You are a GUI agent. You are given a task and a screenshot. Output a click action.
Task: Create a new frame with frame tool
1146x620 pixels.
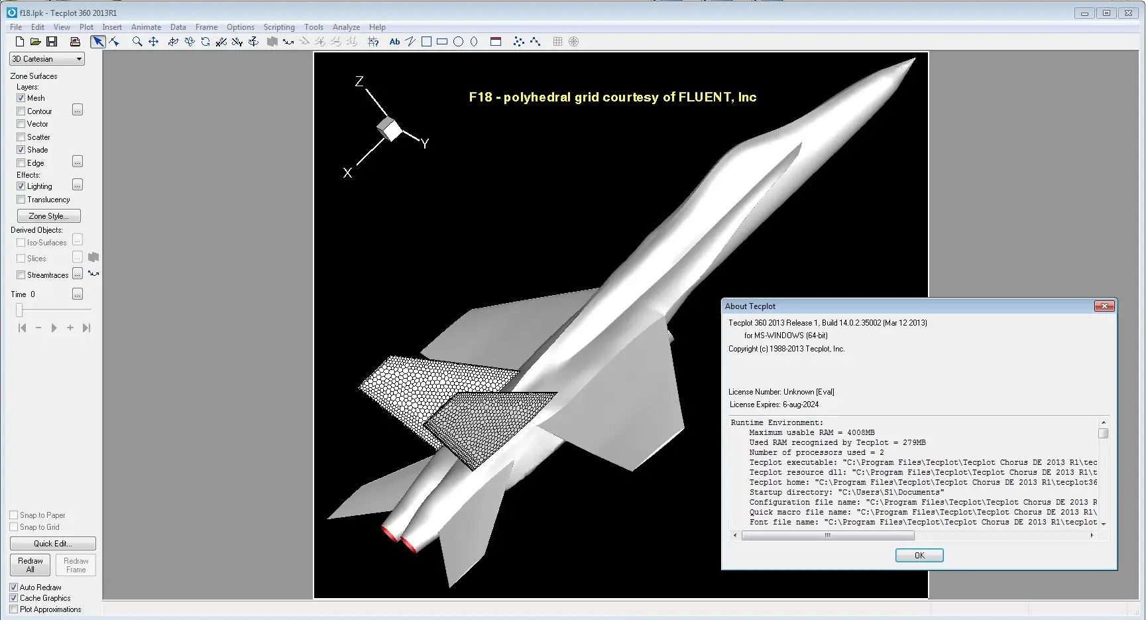[496, 41]
